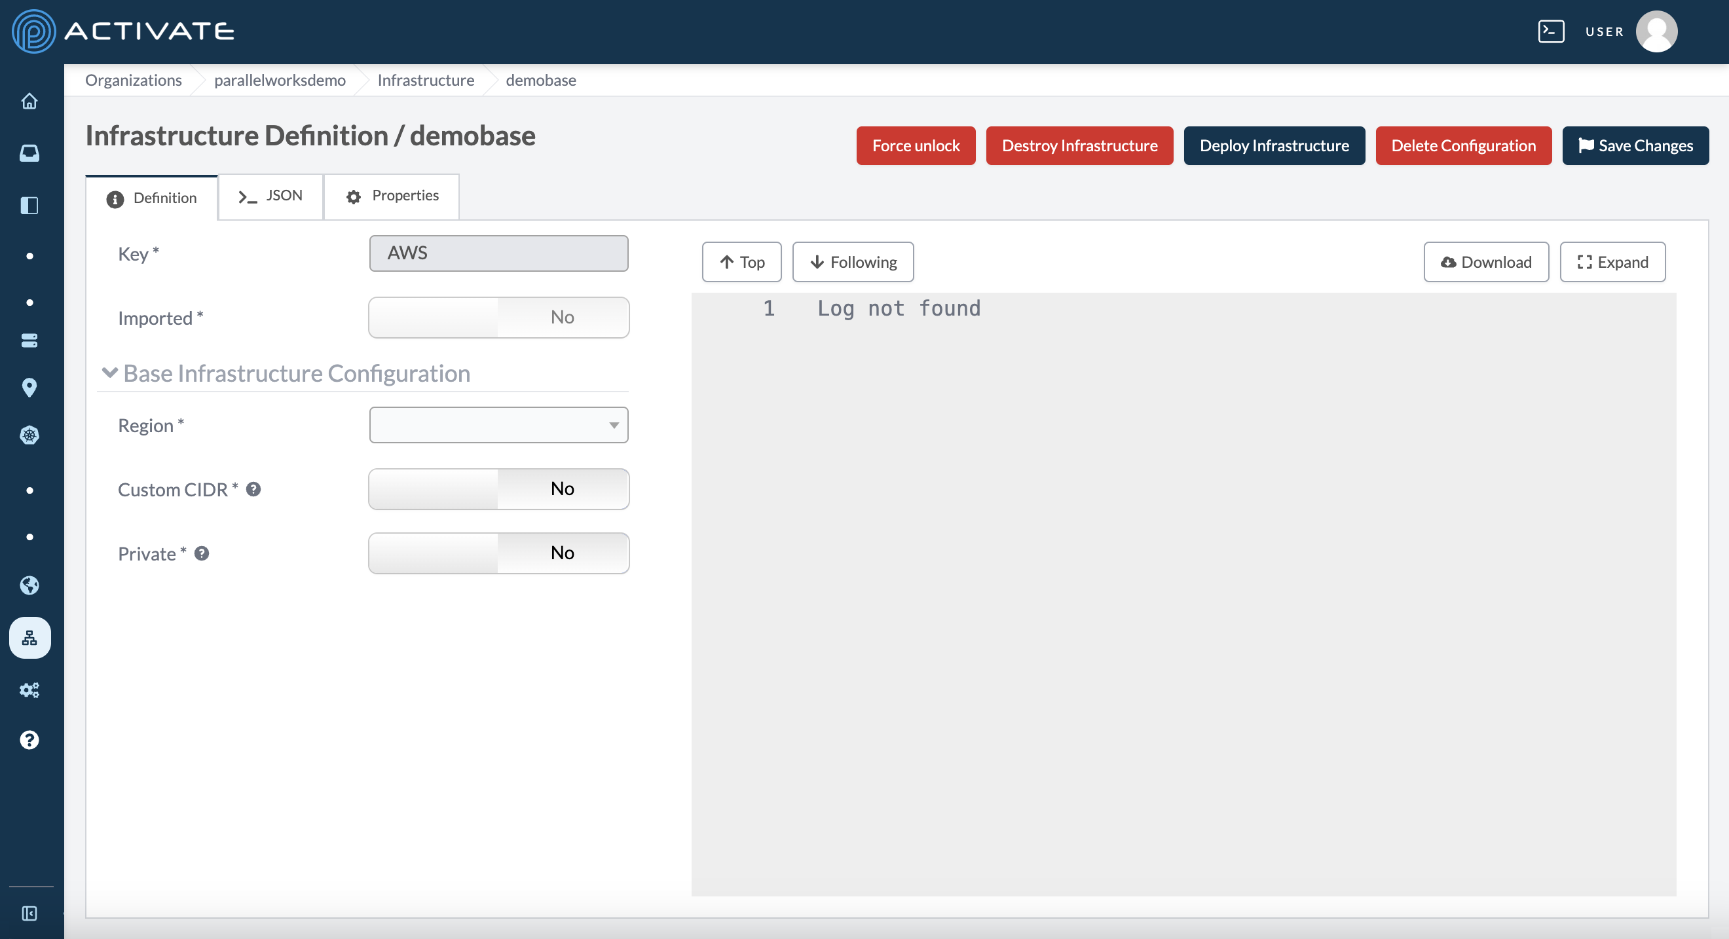The image size is (1729, 939).
Task: Click the settings gear sidebar icon
Action: (31, 690)
